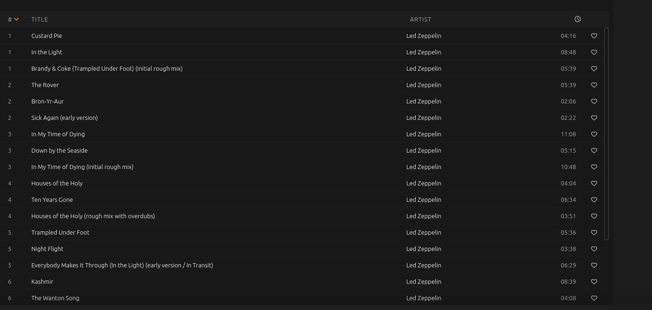Like the track Ten Years Gone
The image size is (652, 310).
point(594,199)
